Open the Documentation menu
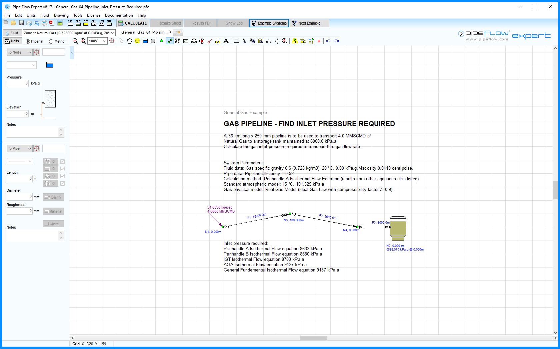This screenshot has width=560, height=349. point(119,15)
